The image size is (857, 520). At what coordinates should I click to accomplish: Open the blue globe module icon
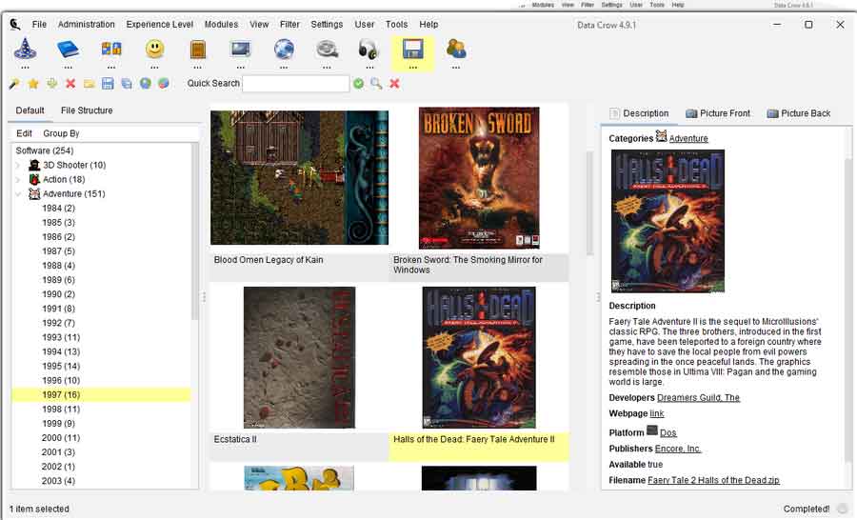tap(284, 50)
